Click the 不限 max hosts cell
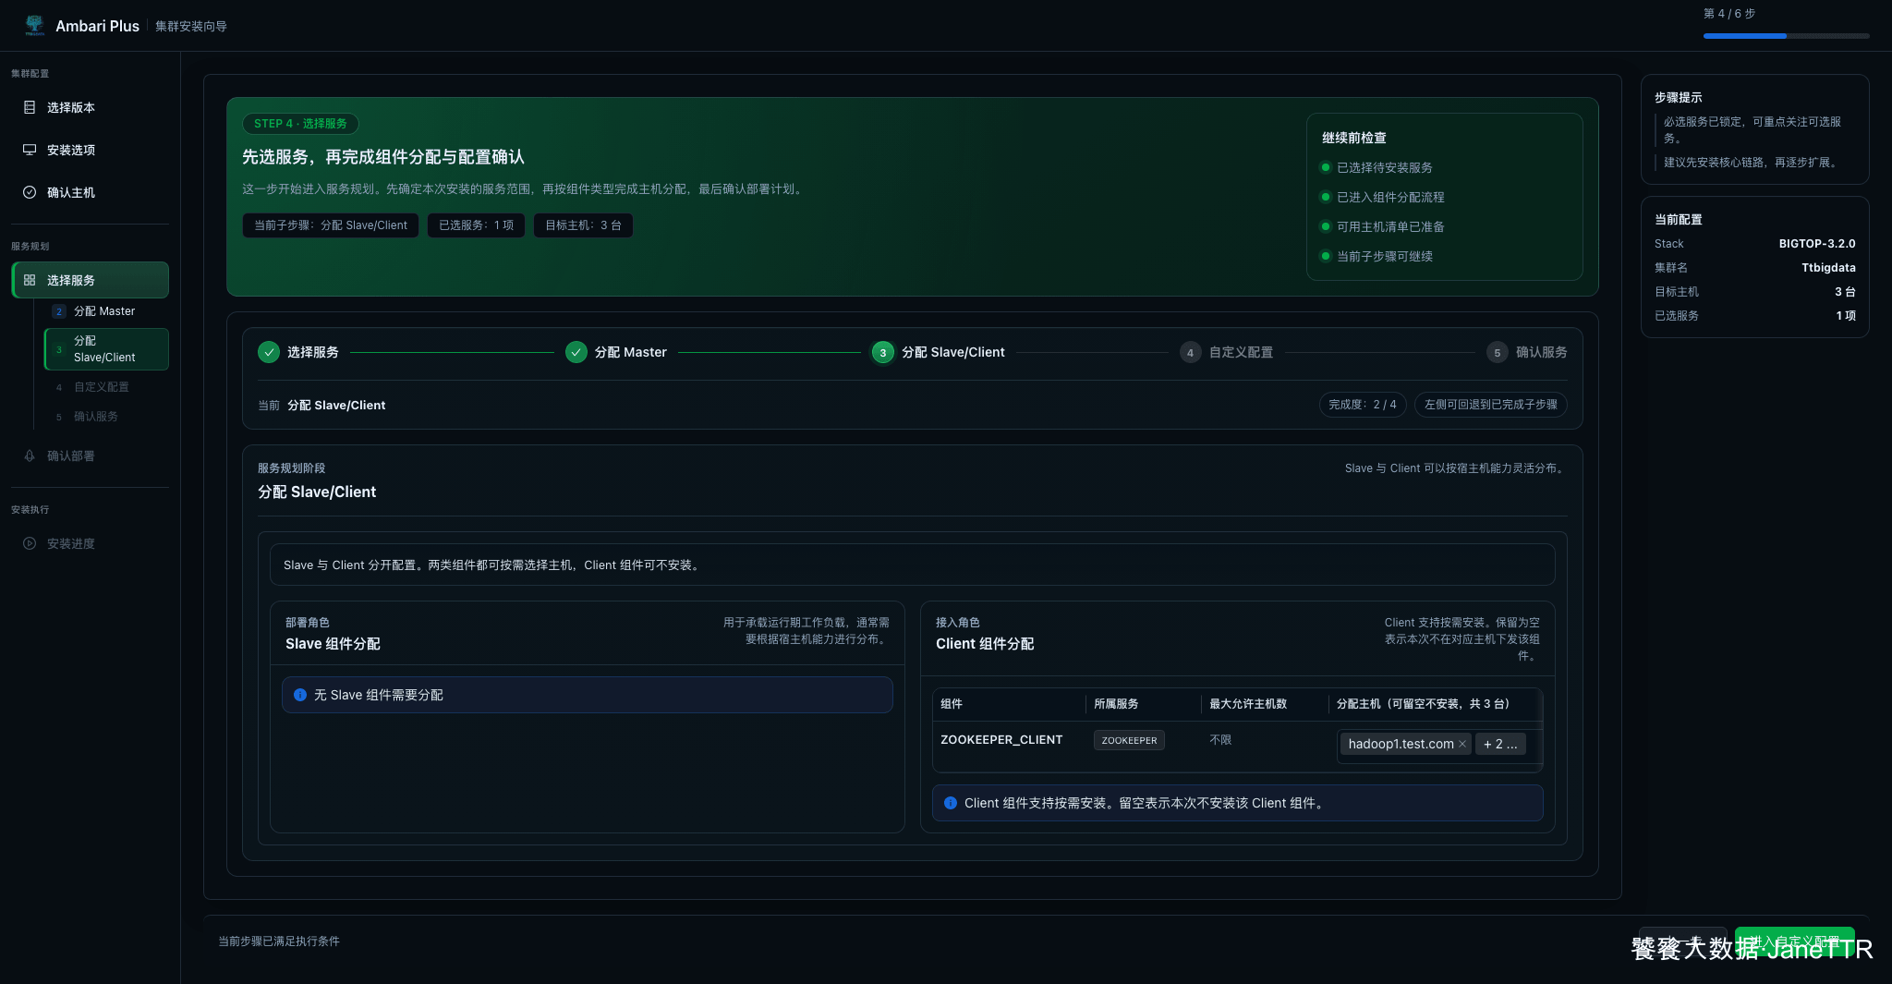 coord(1220,739)
